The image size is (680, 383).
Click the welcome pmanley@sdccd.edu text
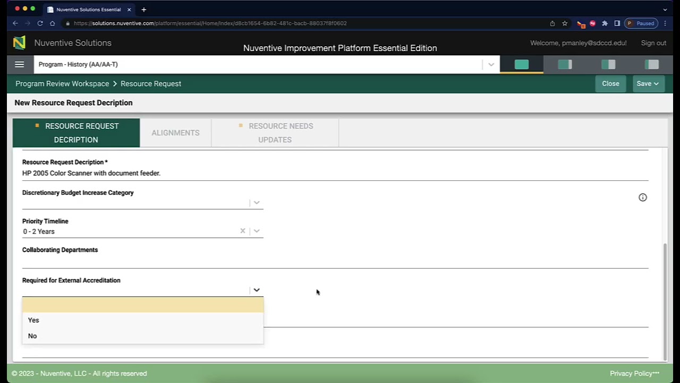578,43
